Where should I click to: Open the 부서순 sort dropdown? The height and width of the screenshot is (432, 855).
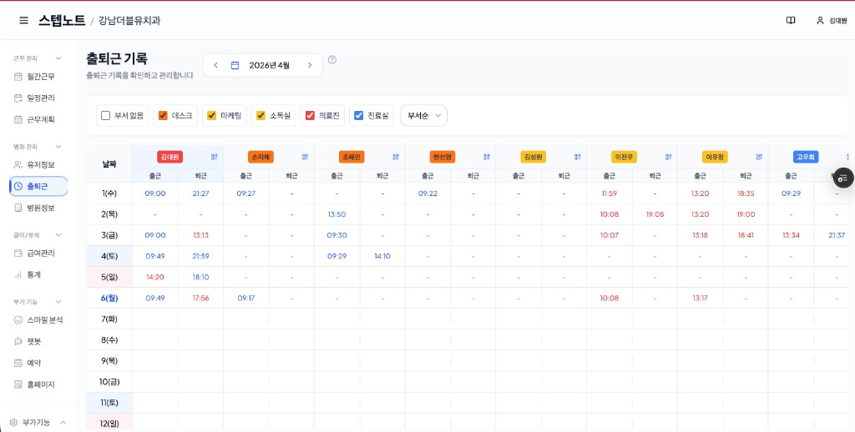(x=423, y=115)
